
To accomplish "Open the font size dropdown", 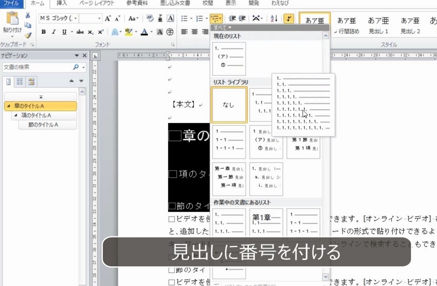I will [99, 19].
